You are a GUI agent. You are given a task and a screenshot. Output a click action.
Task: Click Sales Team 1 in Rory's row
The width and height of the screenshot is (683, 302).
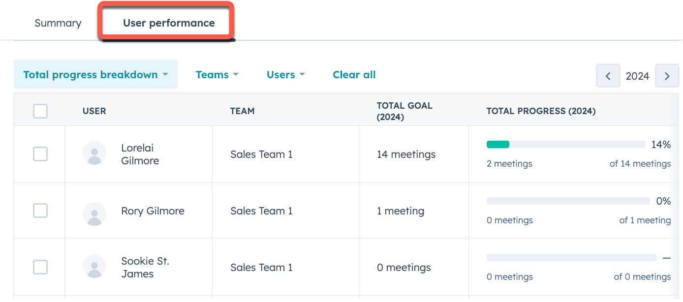(x=261, y=211)
